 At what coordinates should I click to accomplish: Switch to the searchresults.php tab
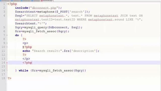tap(47, 1)
